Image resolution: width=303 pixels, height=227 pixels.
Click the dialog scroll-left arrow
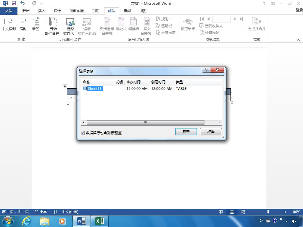pyautogui.click(x=84, y=122)
